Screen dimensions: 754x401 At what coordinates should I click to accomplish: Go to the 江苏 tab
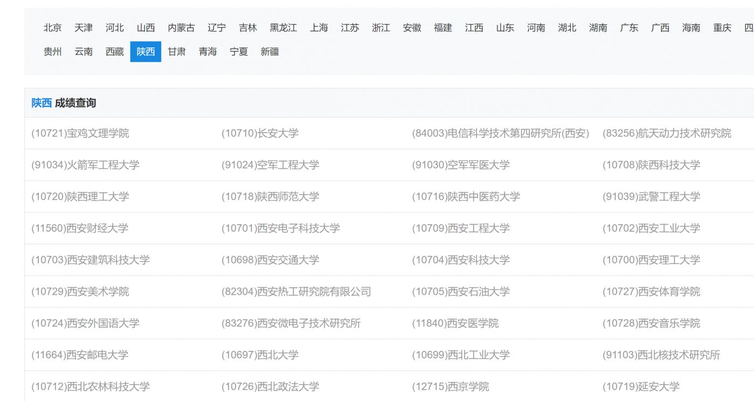coord(350,28)
